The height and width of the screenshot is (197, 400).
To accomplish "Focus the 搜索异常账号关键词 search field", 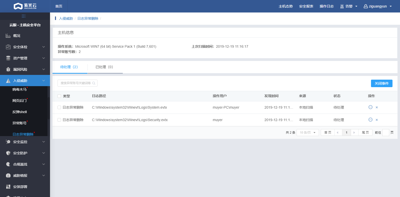I will point(77,83).
